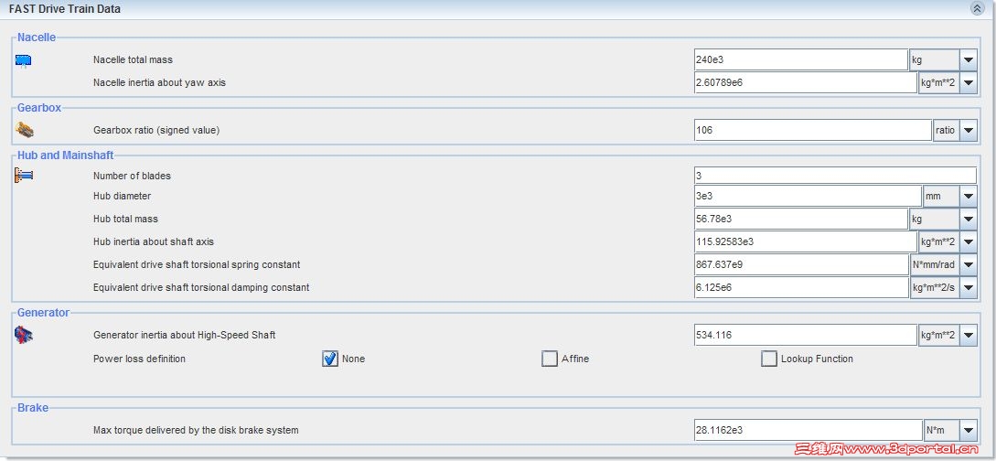The height and width of the screenshot is (461, 996).
Task: Check the Lookup Function option
Action: [x=769, y=359]
